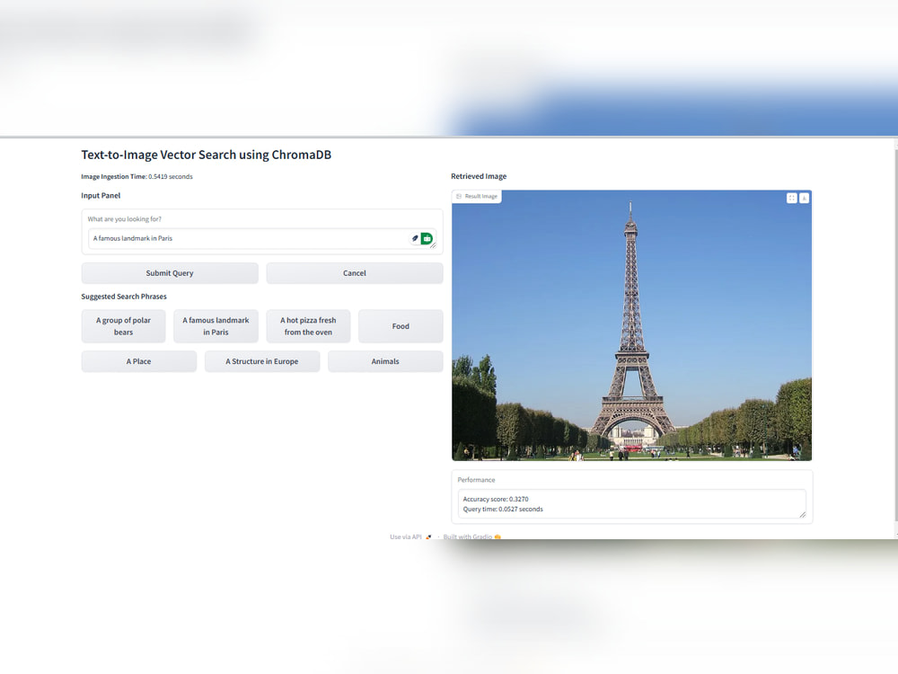Open the Built with Gradio link
Viewport: 898px width, 674px height.
472,537
